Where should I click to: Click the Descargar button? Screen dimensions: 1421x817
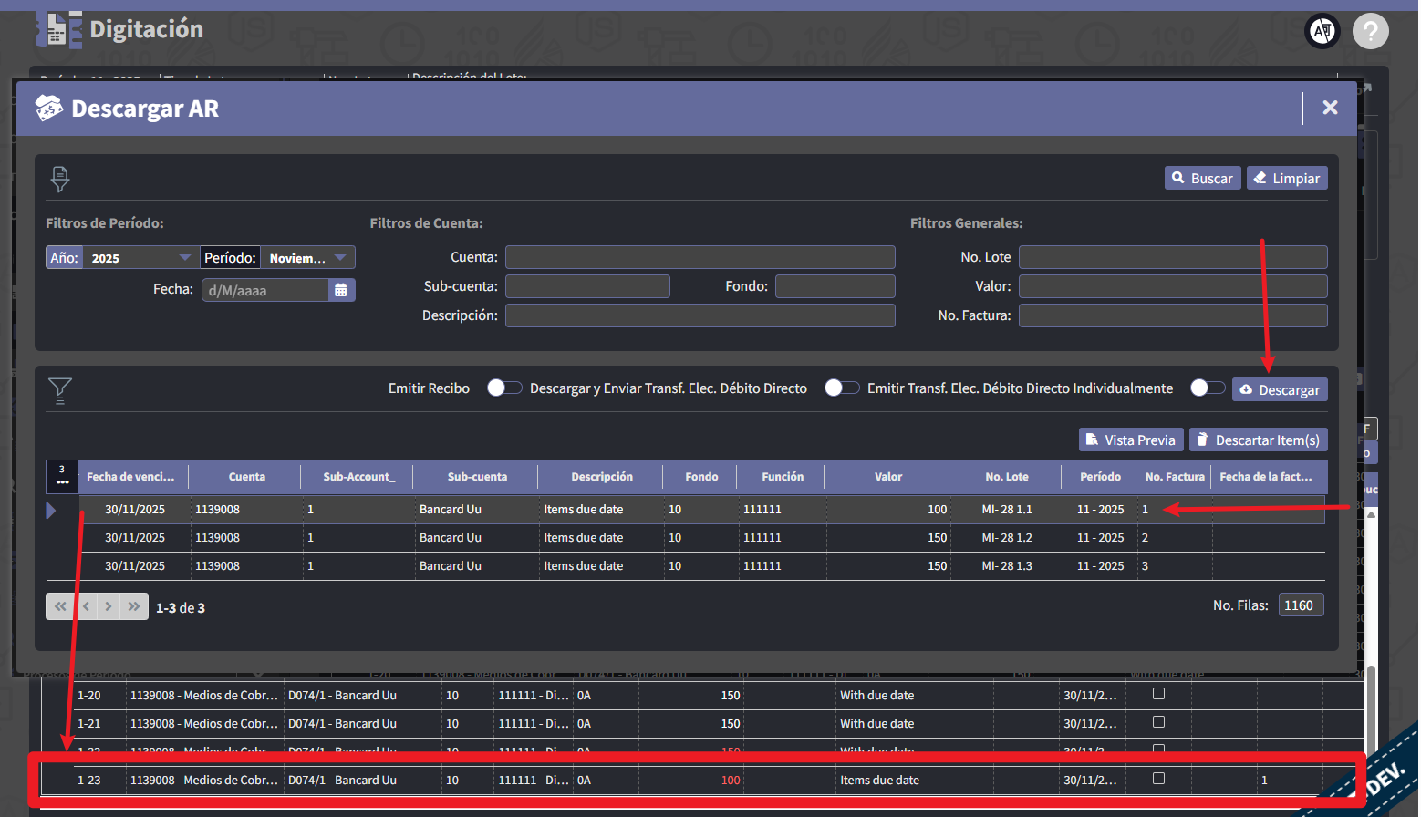(x=1279, y=389)
